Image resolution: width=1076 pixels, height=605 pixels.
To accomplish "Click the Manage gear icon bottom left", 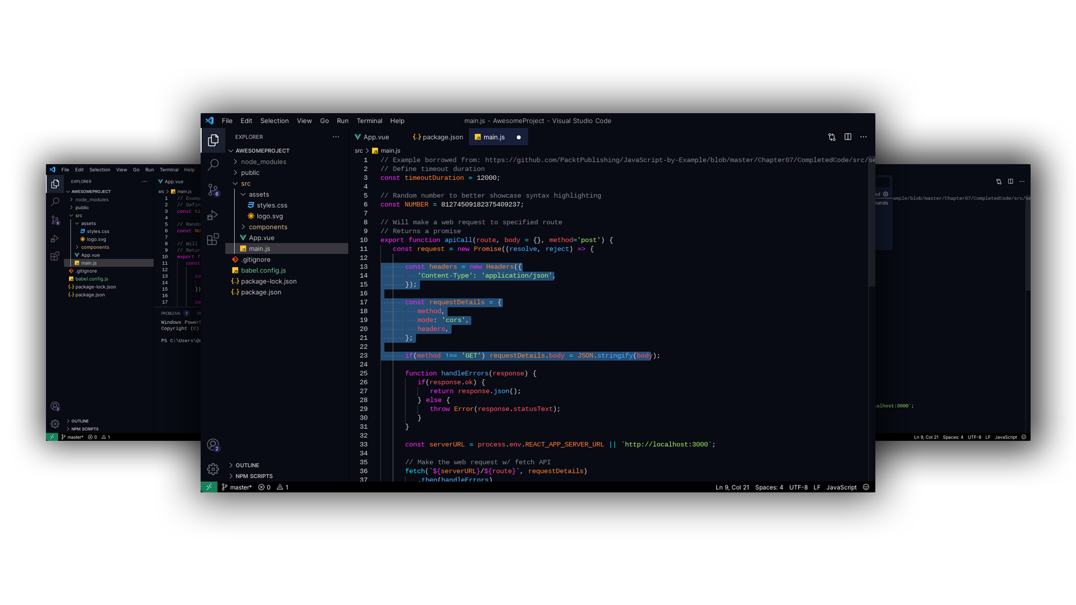I will (x=214, y=468).
